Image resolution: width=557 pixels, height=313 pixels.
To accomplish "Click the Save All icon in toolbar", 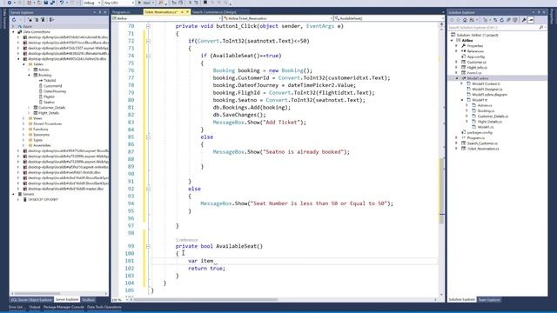I will point(52,3).
